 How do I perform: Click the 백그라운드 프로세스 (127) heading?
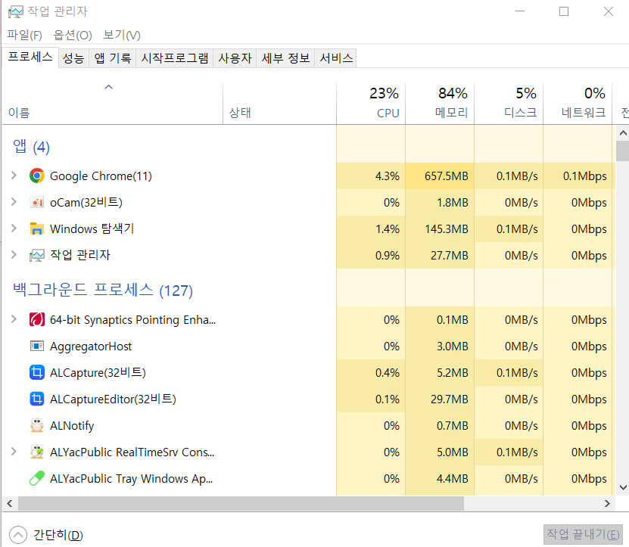point(103,290)
